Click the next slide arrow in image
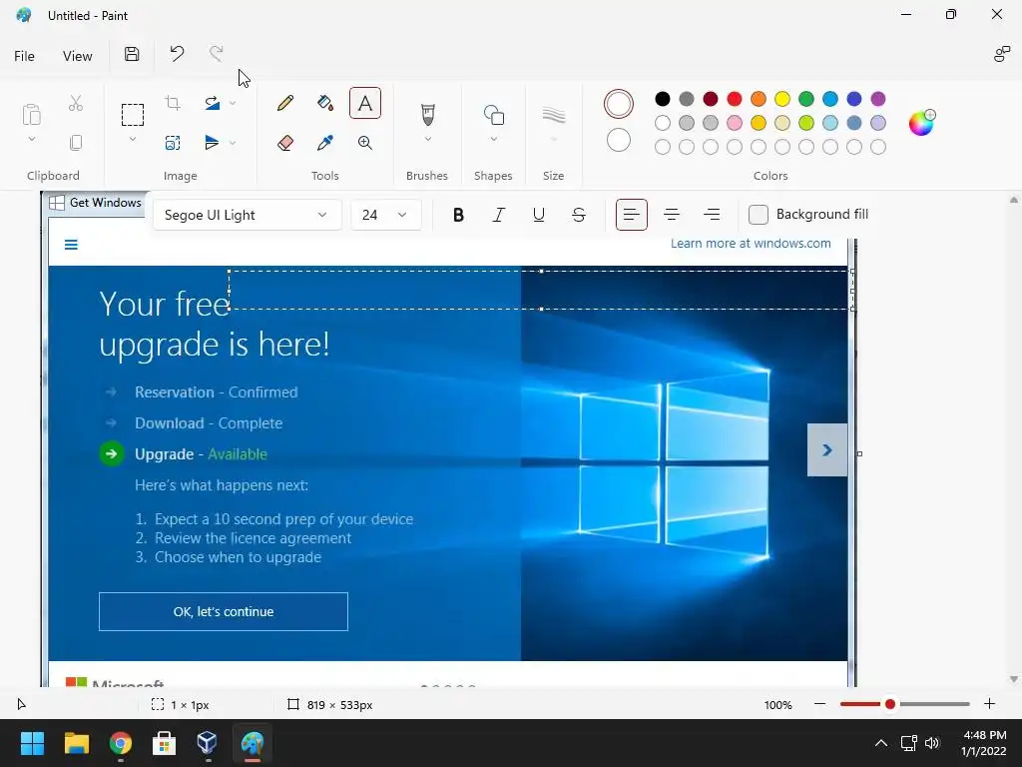The image size is (1022, 767). click(x=827, y=450)
